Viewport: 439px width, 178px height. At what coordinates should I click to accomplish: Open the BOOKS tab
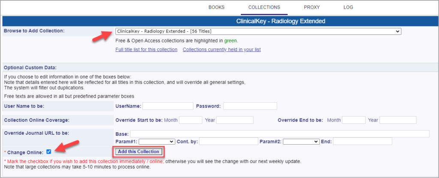[x=216, y=7]
